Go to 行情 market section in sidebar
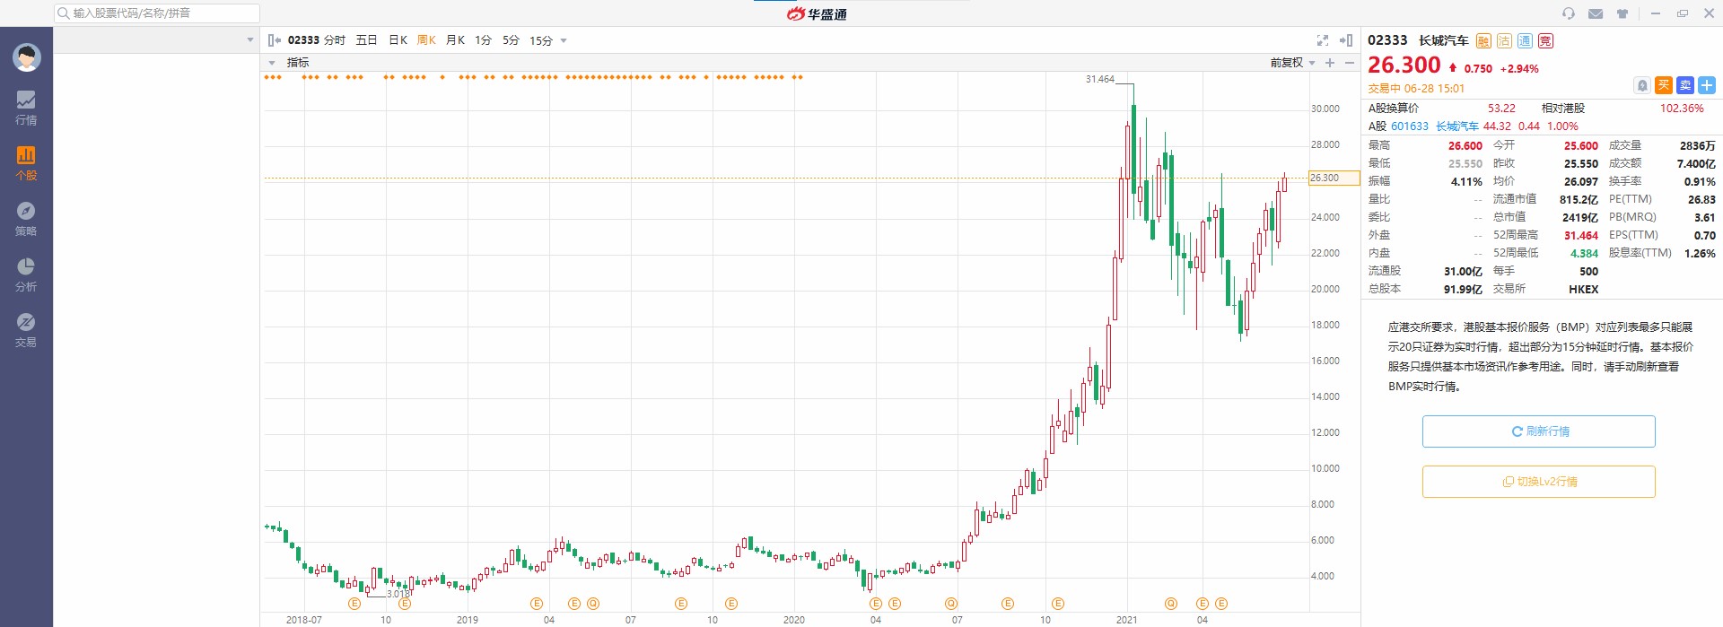The width and height of the screenshot is (1723, 627). tap(26, 108)
